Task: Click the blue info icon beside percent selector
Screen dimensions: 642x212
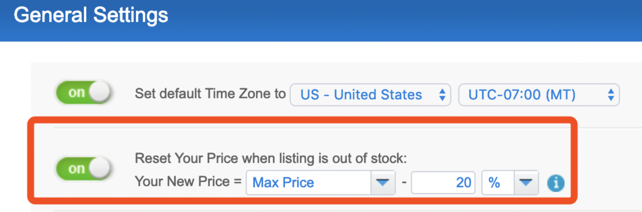Action: tap(556, 183)
